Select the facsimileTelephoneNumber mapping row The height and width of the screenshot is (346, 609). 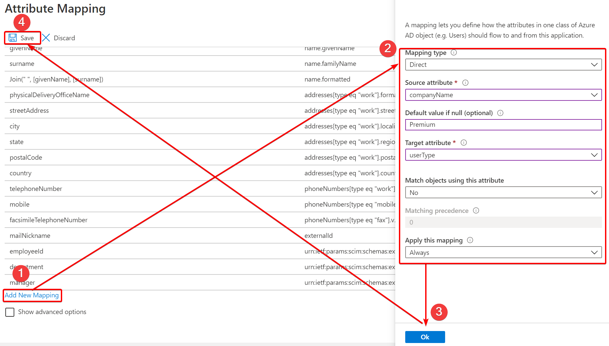click(200, 220)
